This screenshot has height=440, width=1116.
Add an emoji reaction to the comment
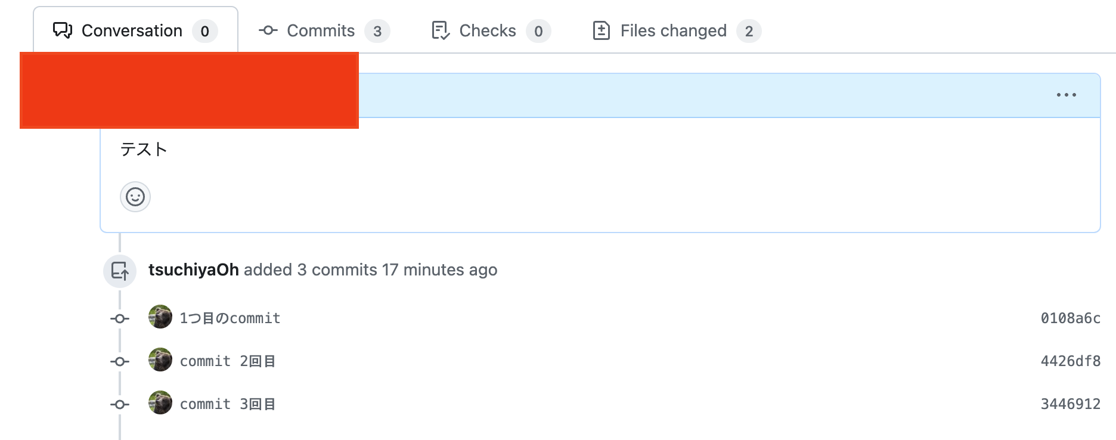pos(135,197)
